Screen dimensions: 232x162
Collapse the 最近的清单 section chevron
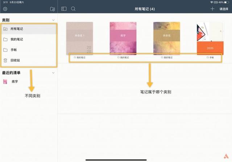click(x=53, y=73)
